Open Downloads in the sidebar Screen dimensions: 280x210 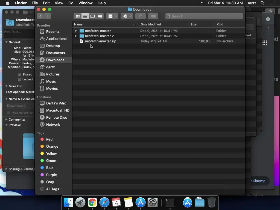point(54,60)
